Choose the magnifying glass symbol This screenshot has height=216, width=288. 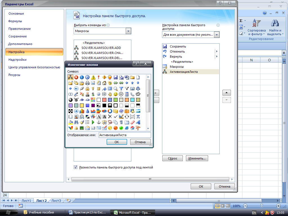(x=116, y=89)
